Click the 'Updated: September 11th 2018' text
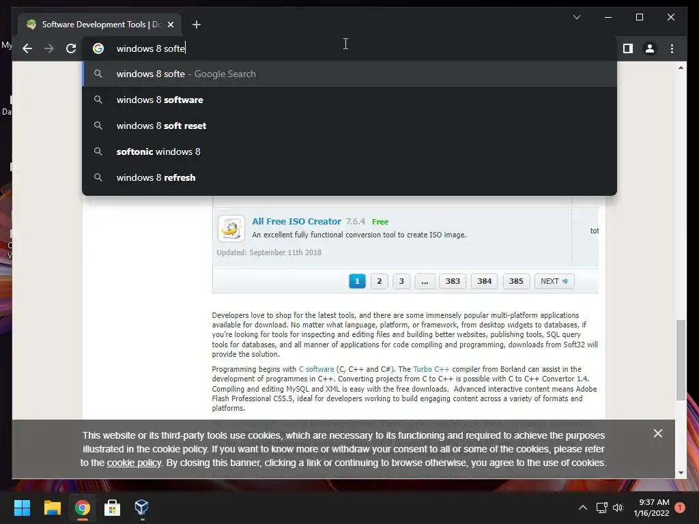Screen dimensions: 699x524 pos(269,252)
